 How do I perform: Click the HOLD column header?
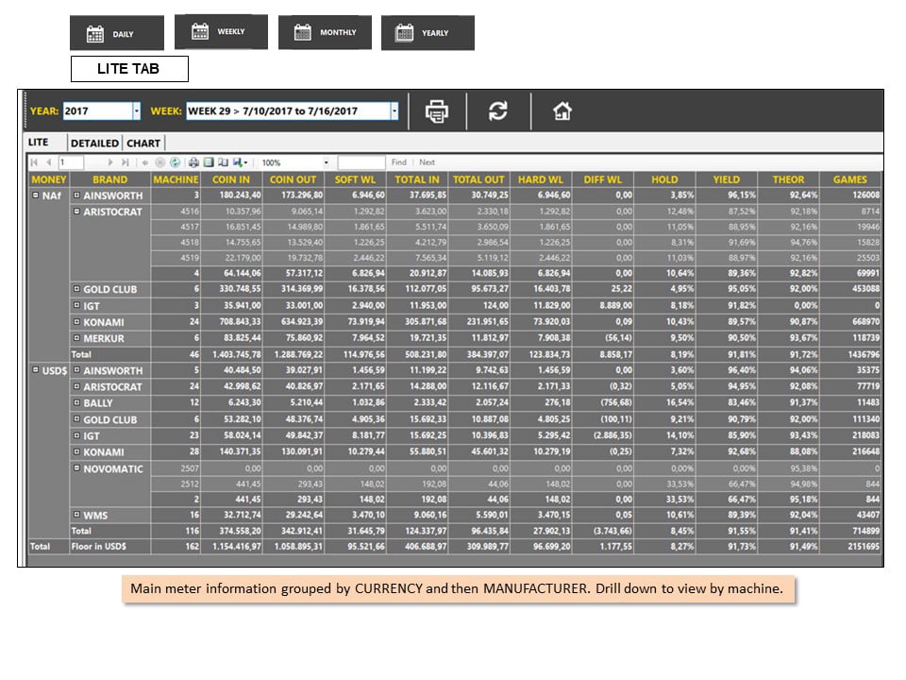point(664,179)
